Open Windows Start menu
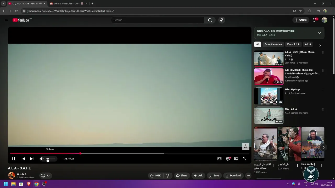 pyautogui.click(x=5, y=184)
